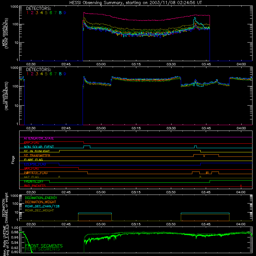The height and width of the screenshot is (256, 256).
Task: Select the ECLIPSE_FLAG label
Action: pos(35,164)
